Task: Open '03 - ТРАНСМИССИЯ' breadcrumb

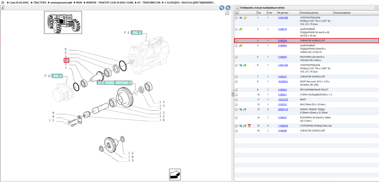Action: pos(150,2)
